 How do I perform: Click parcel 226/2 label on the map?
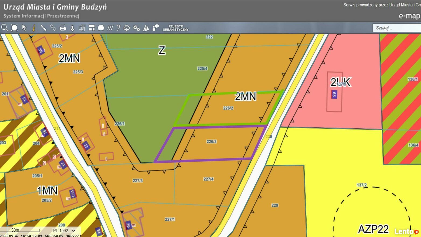228,108
